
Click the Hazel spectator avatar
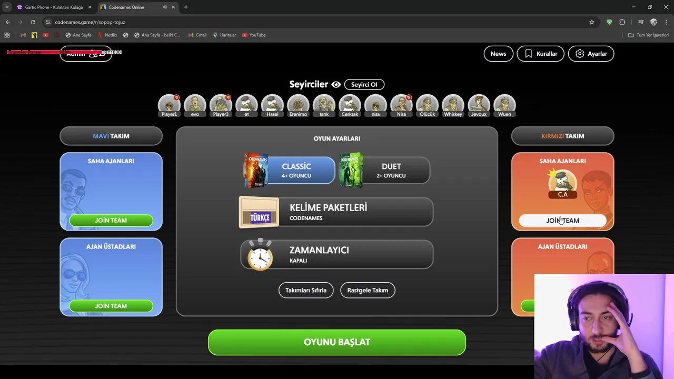tap(272, 105)
